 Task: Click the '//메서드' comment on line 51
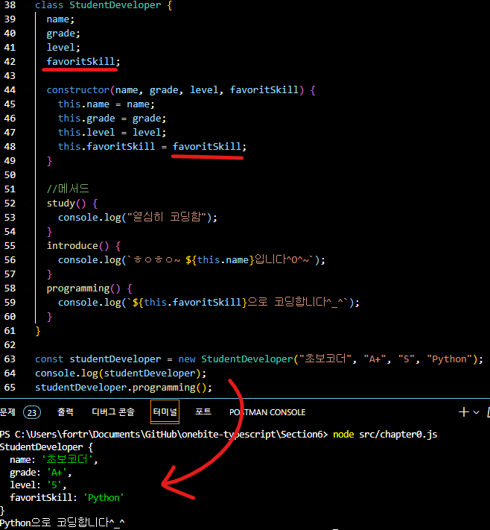coord(68,189)
